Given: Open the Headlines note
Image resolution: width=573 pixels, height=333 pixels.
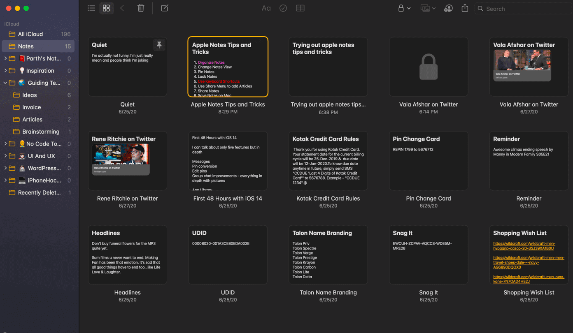Looking at the screenshot, I should (x=127, y=255).
